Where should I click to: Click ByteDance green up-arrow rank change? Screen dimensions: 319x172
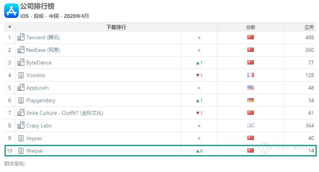tap(199, 63)
